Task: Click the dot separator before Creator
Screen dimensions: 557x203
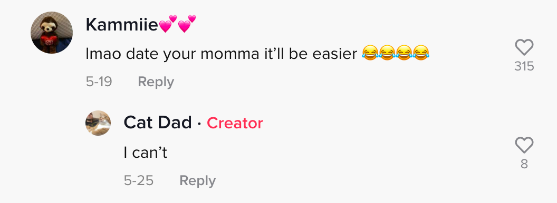Action: coord(199,124)
